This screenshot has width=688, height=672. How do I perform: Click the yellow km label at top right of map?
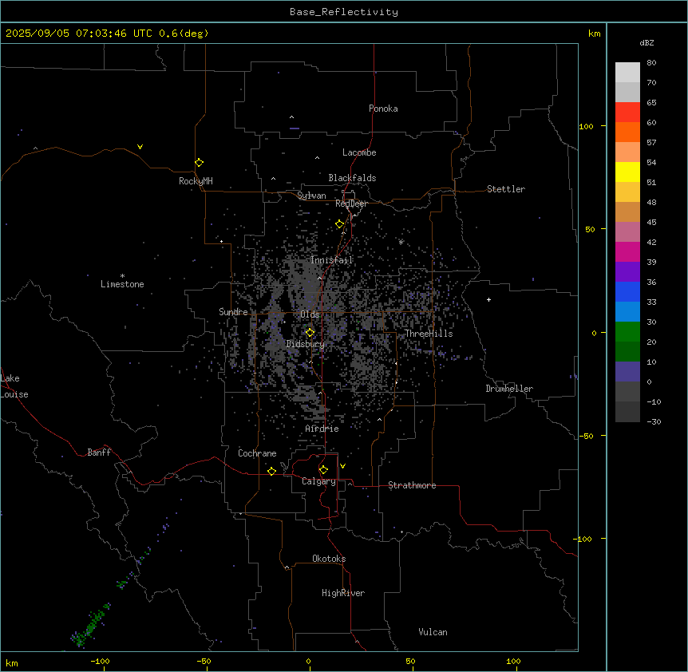coord(594,34)
